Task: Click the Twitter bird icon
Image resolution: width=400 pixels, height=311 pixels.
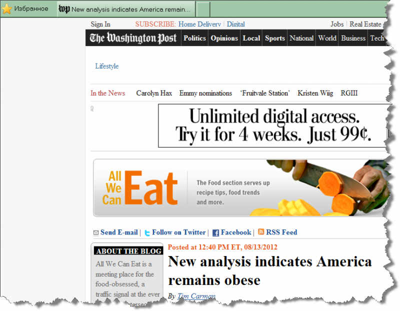Action: click(147, 232)
